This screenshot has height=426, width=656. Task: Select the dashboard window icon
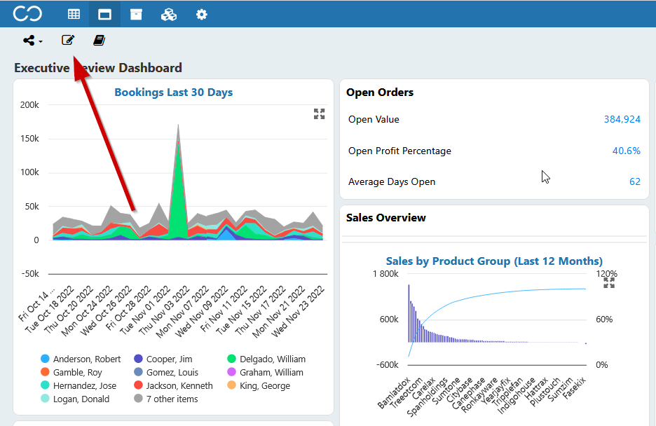pos(104,15)
